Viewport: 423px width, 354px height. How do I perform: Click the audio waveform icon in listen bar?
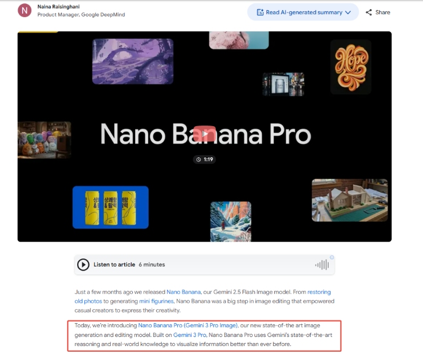point(322,265)
